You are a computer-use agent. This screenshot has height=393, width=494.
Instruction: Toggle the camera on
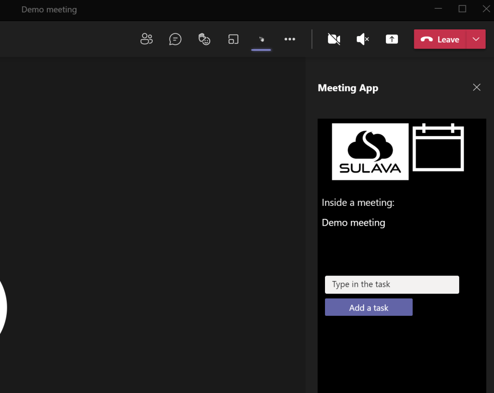(334, 40)
